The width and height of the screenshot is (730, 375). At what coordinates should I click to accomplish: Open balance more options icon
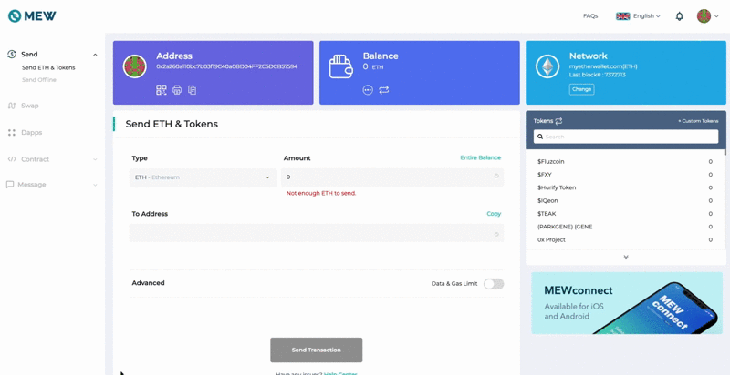point(368,90)
